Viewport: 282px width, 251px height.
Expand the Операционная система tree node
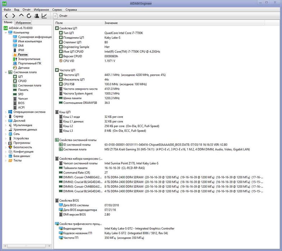point(6,112)
